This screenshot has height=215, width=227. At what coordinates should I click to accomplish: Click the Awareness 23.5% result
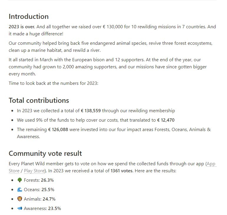coord(42,208)
